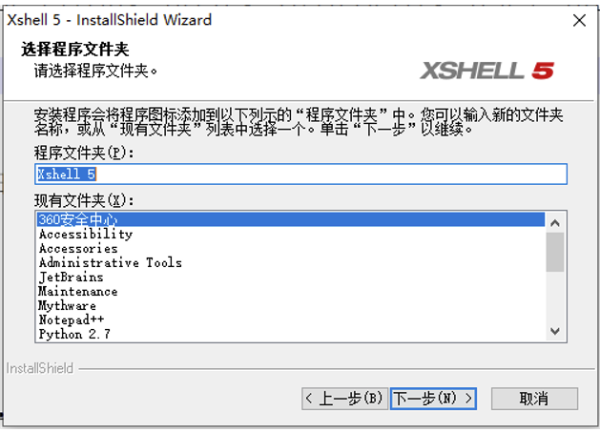
Task: Close the InstallShield Wizard window
Action: click(579, 20)
